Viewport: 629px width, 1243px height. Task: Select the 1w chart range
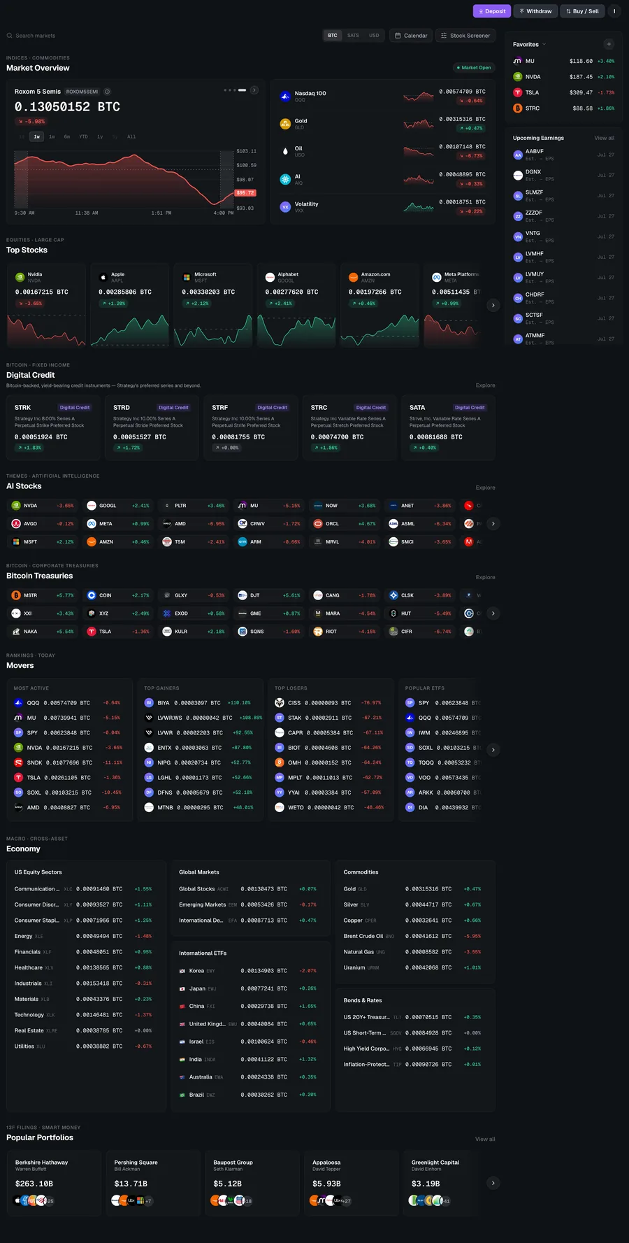[x=37, y=137]
